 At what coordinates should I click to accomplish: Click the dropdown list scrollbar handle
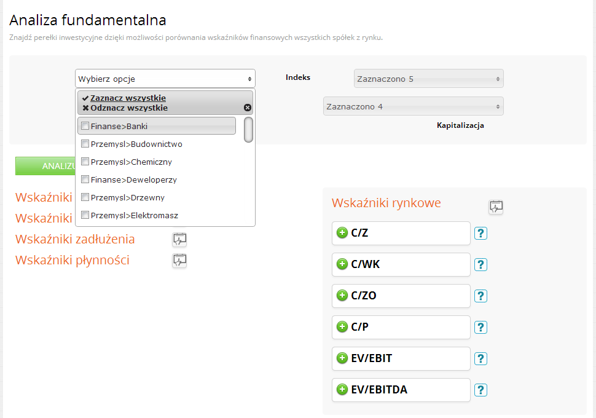(249, 130)
